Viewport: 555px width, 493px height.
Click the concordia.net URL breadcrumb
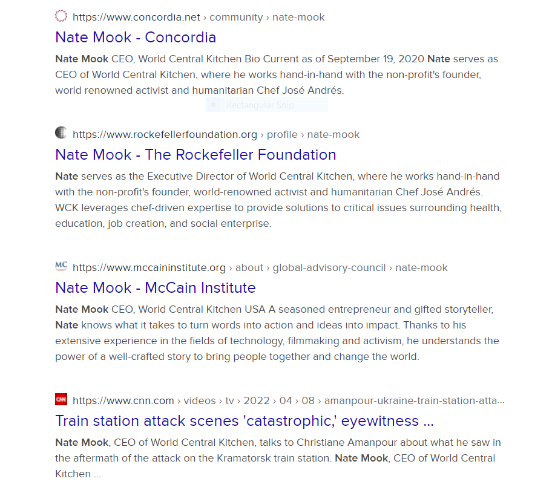tap(199, 18)
